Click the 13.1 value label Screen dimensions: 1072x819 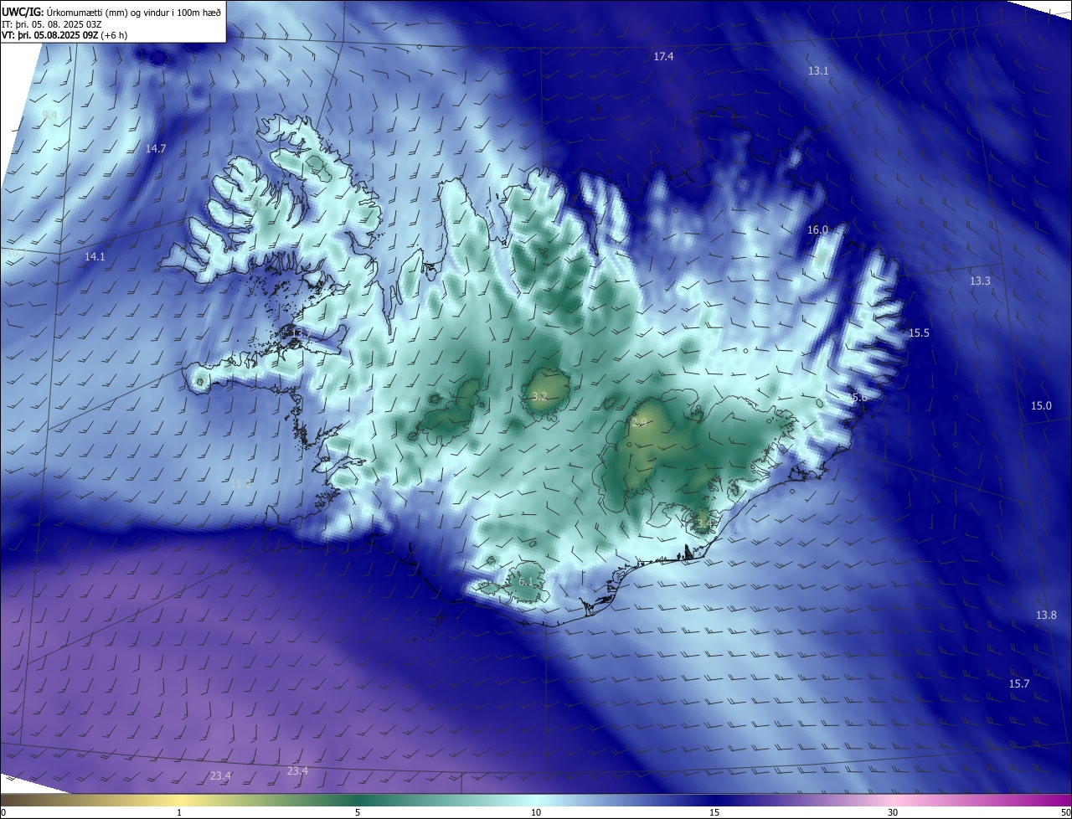coord(818,71)
